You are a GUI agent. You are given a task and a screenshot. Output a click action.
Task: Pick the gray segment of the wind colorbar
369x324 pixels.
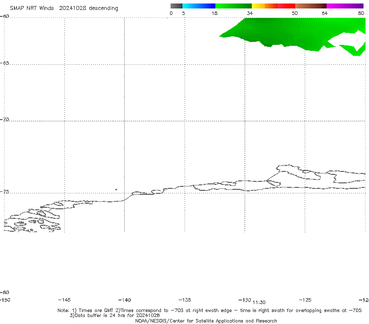(x=176, y=6)
